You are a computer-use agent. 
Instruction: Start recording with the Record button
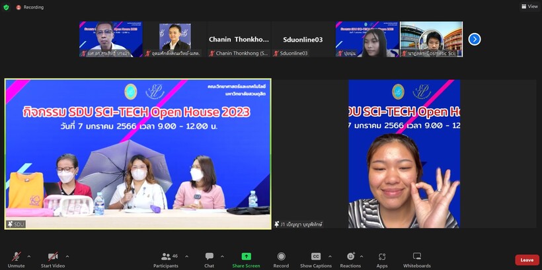click(x=281, y=259)
